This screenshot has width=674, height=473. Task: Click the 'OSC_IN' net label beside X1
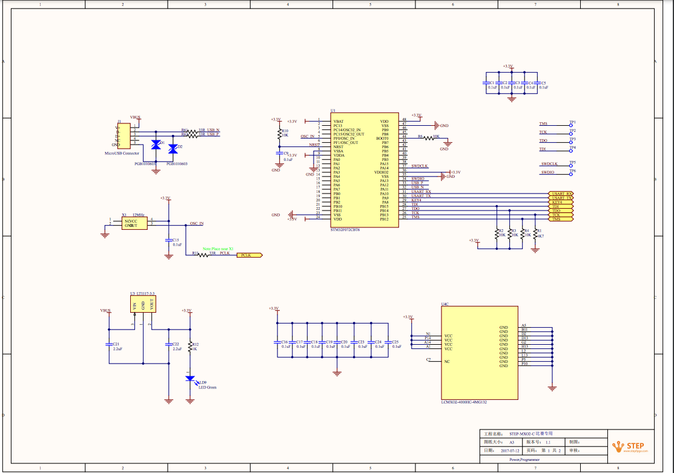click(197, 224)
